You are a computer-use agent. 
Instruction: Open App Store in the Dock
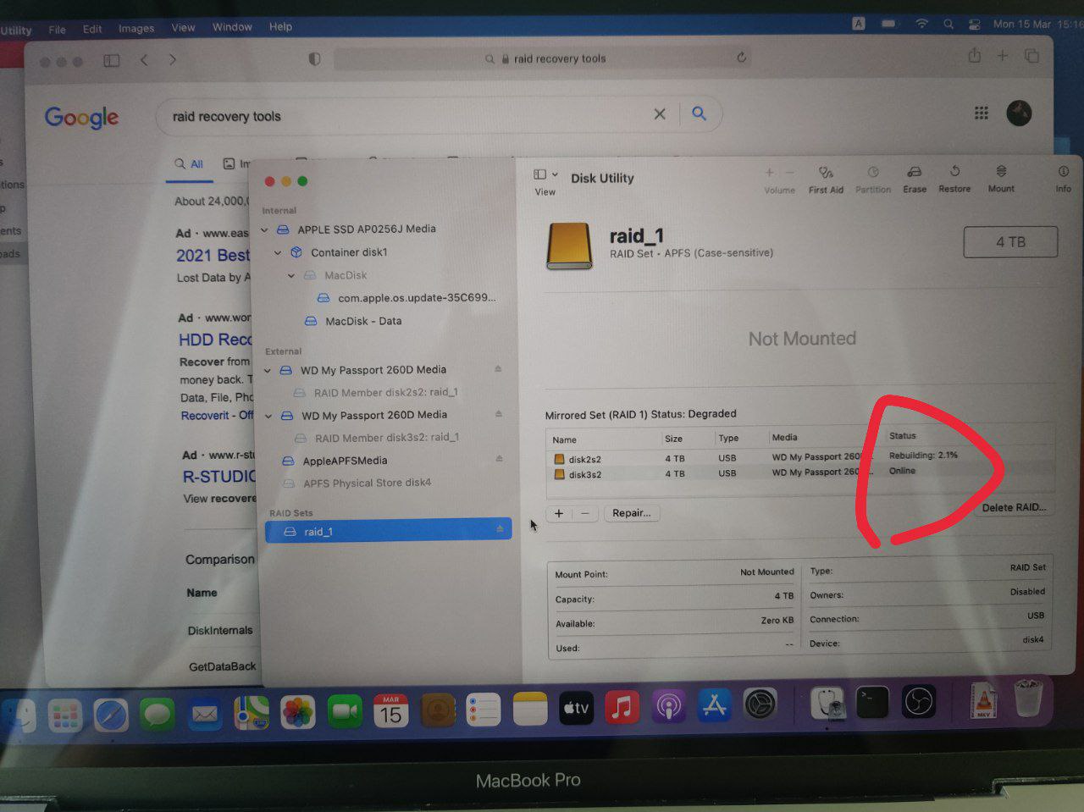(x=714, y=705)
